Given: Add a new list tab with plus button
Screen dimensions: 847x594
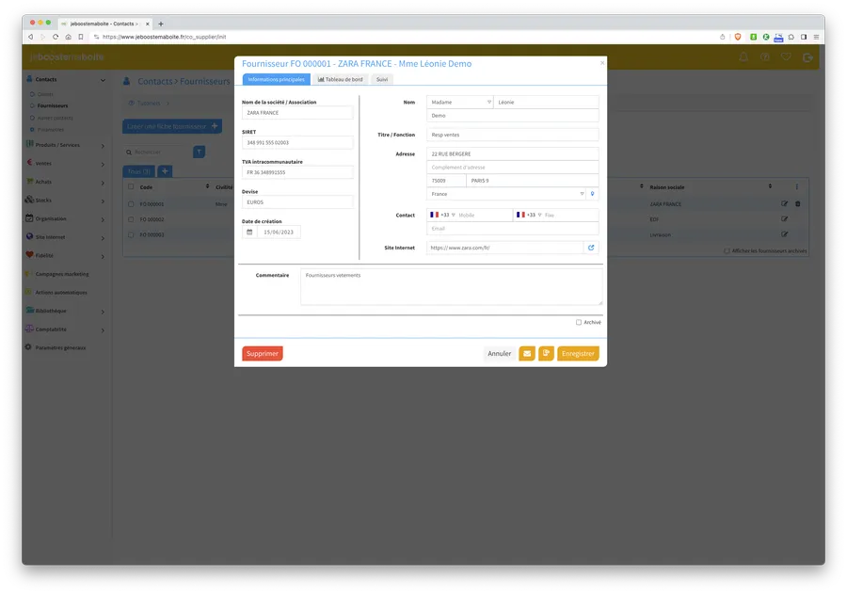Looking at the screenshot, I should 165,171.
